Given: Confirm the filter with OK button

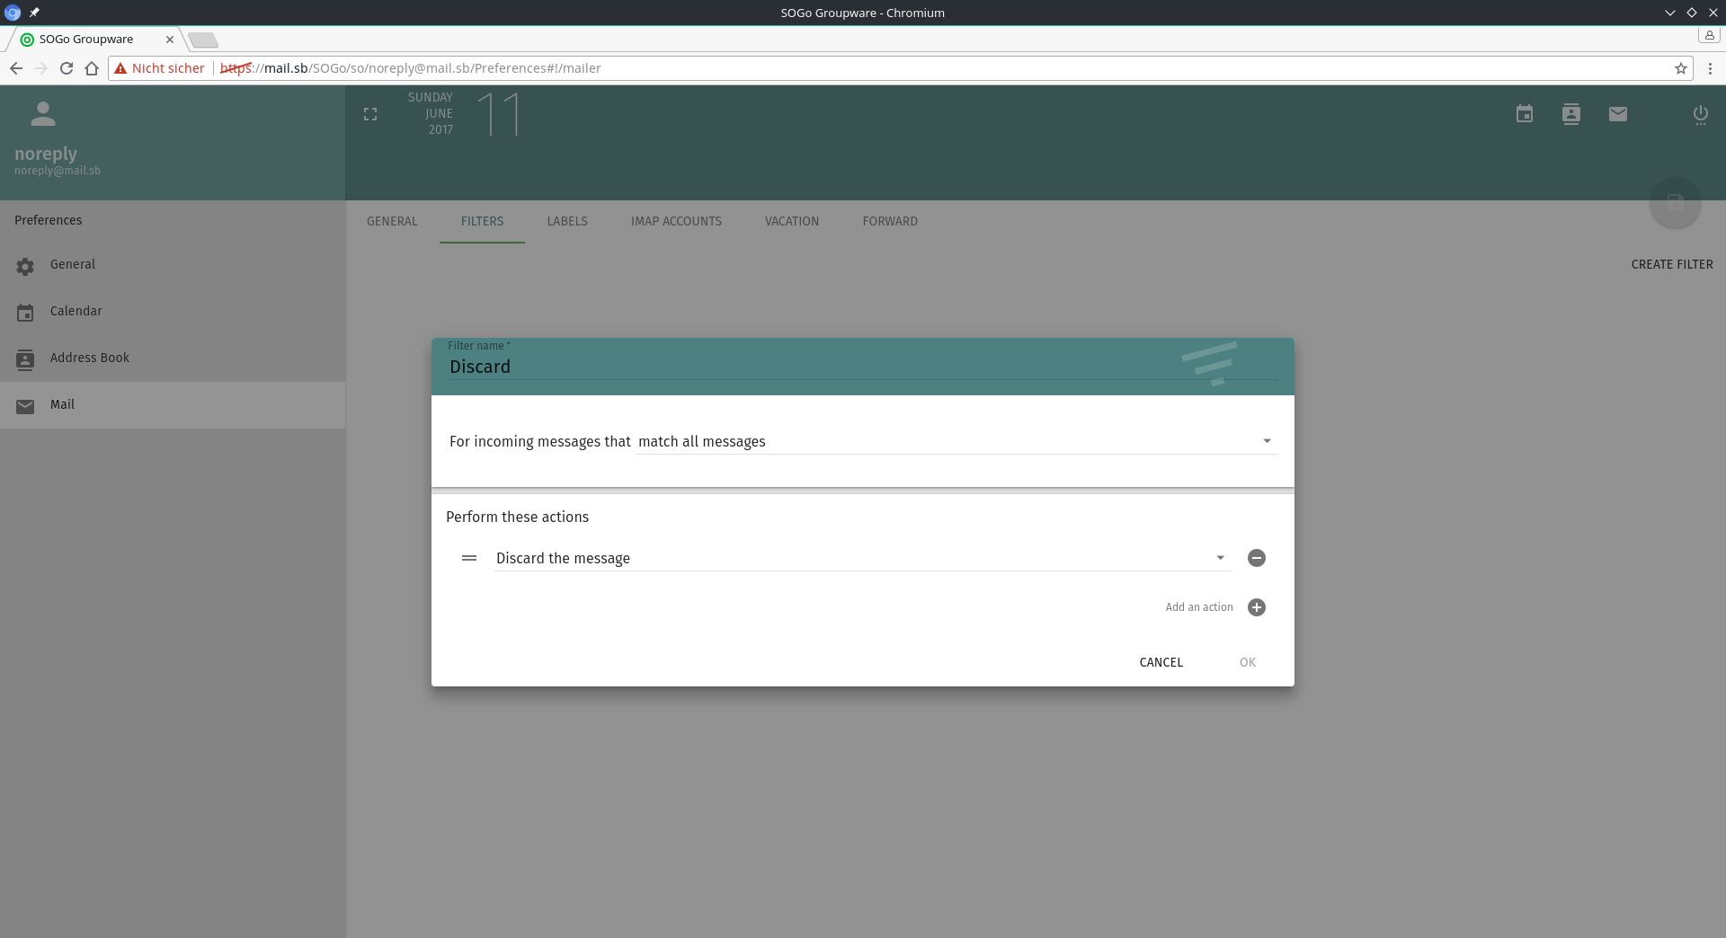Looking at the screenshot, I should click(1247, 662).
